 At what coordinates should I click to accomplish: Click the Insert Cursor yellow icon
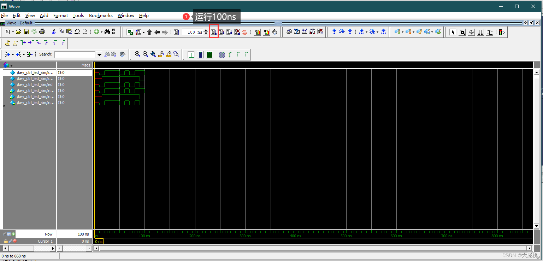point(7,43)
